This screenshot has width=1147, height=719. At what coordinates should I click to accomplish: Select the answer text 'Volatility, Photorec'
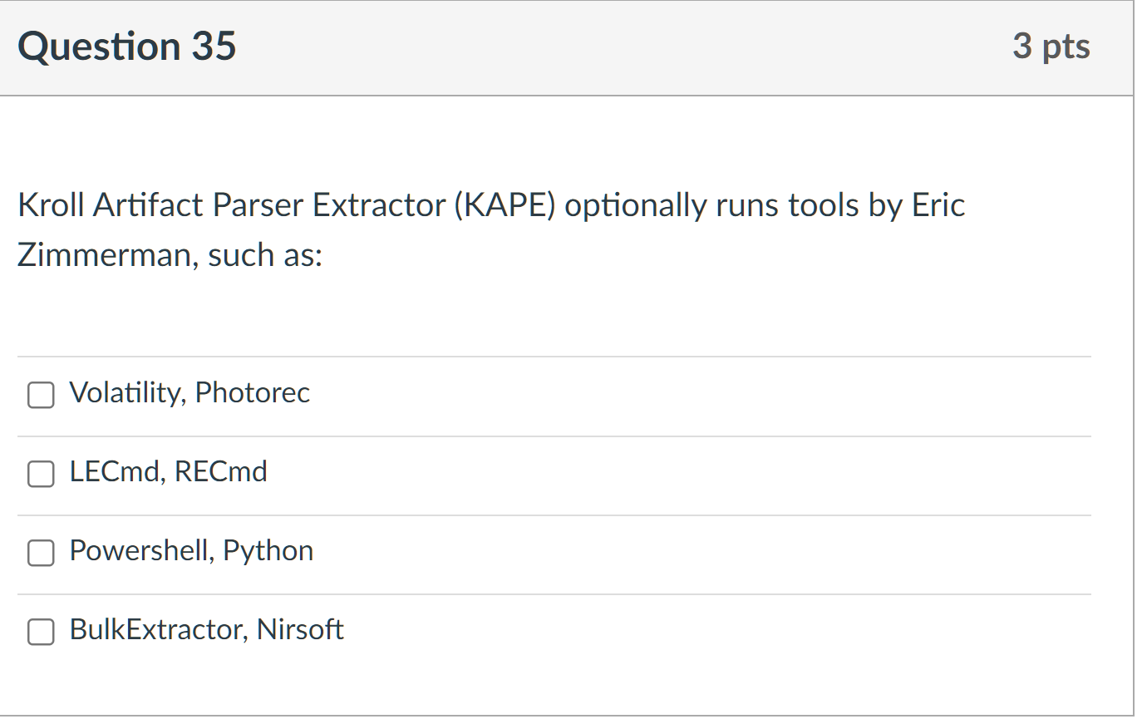190,392
